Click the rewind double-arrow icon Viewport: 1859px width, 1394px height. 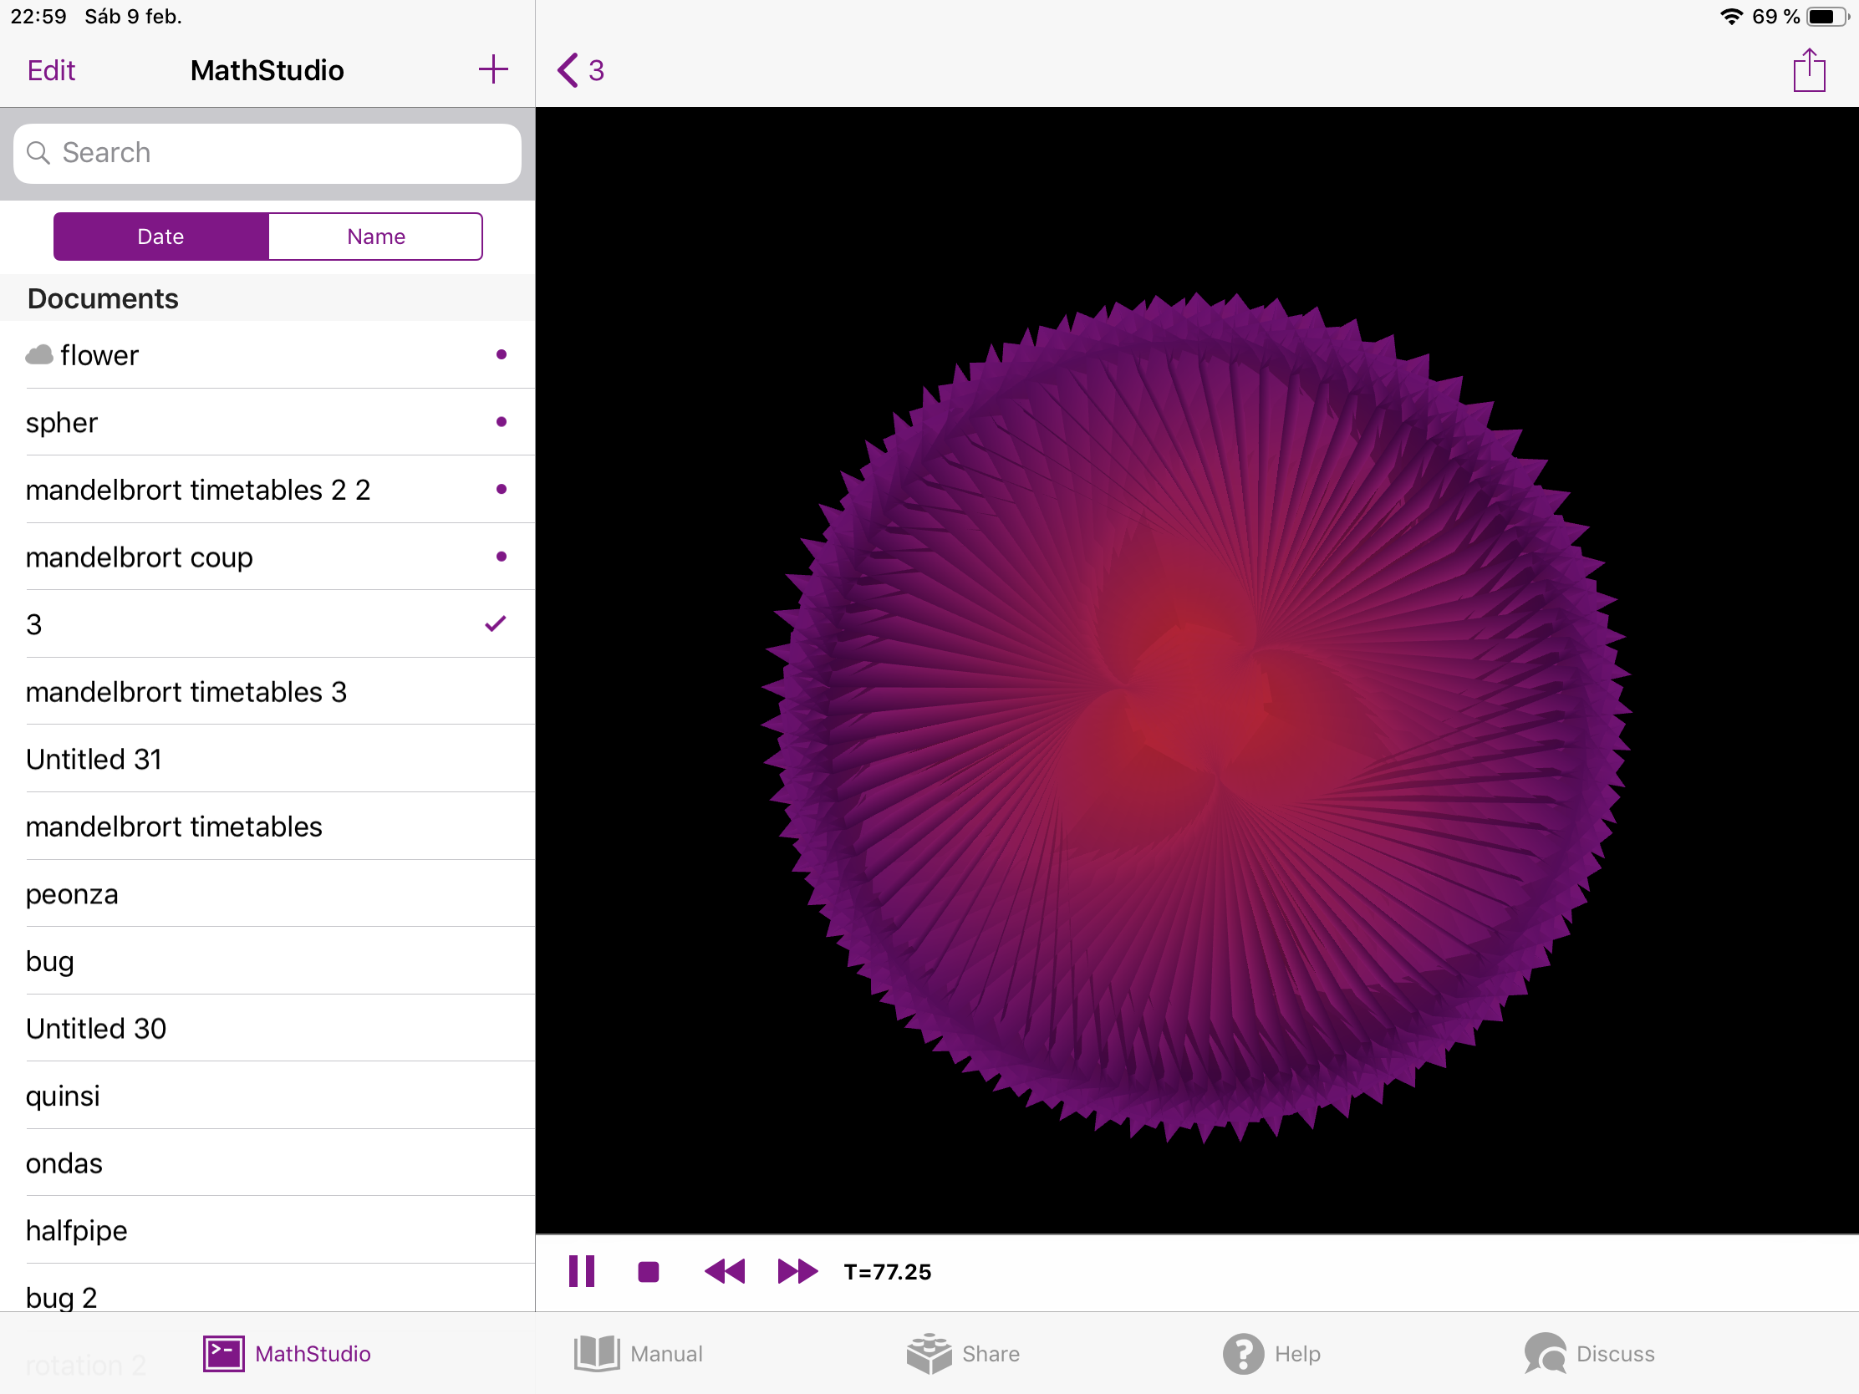pyautogui.click(x=724, y=1271)
